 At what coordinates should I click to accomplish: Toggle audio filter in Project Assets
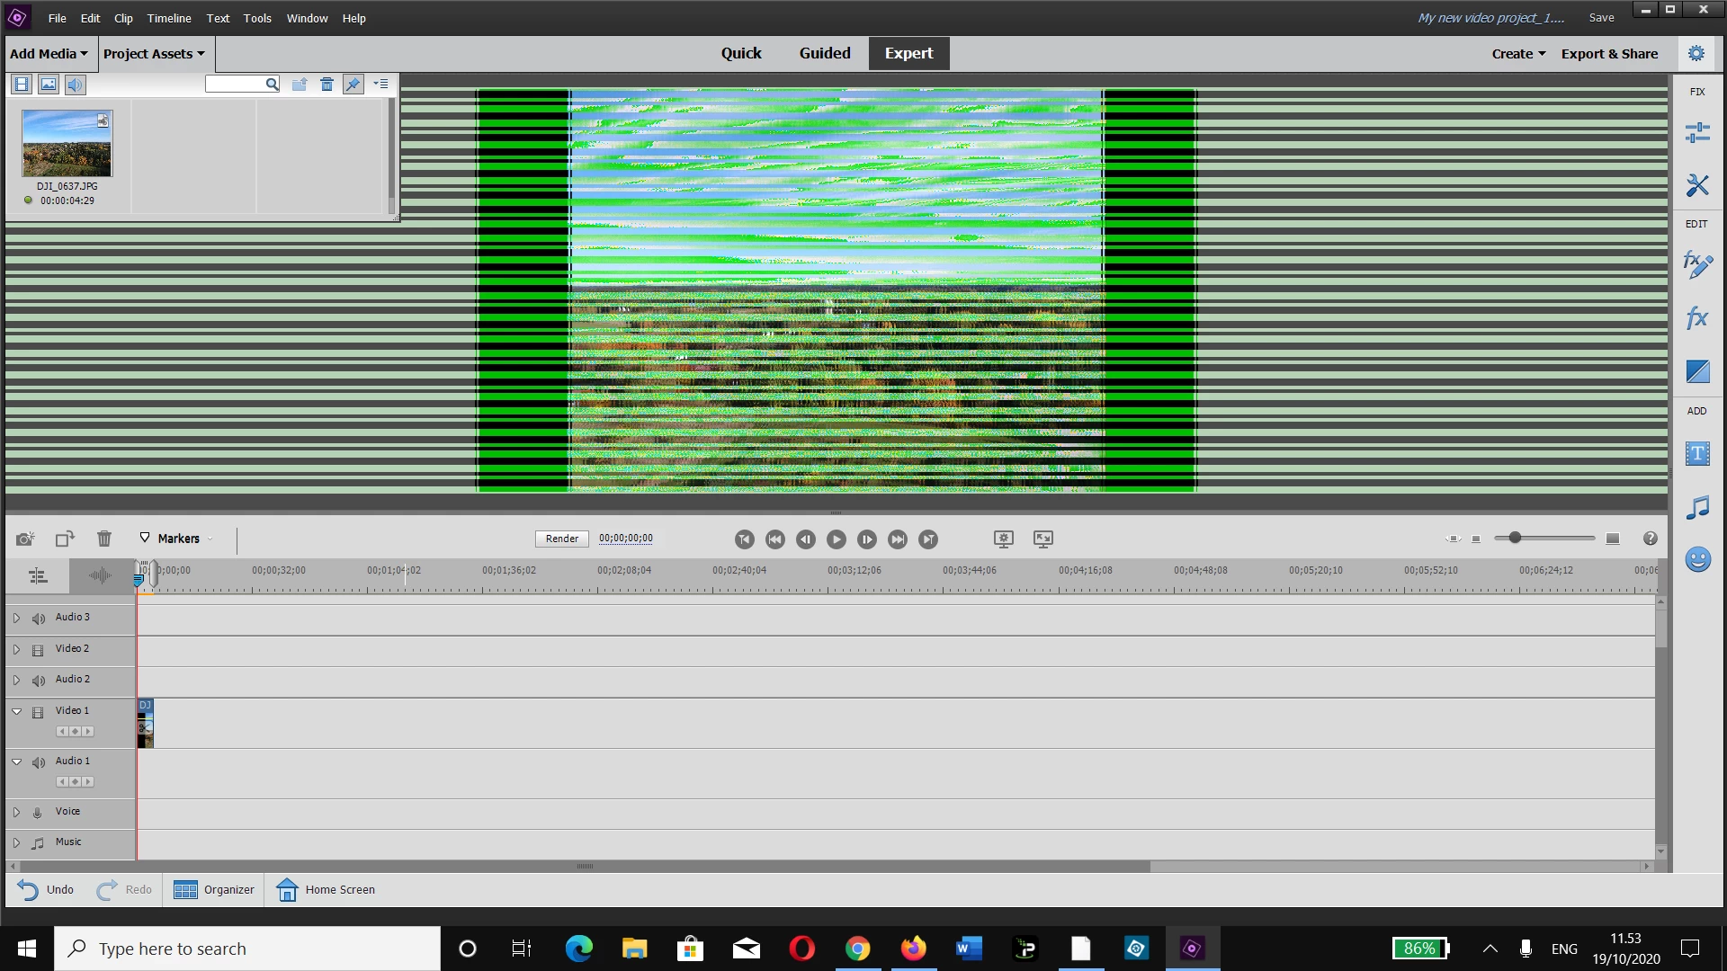[x=76, y=85]
